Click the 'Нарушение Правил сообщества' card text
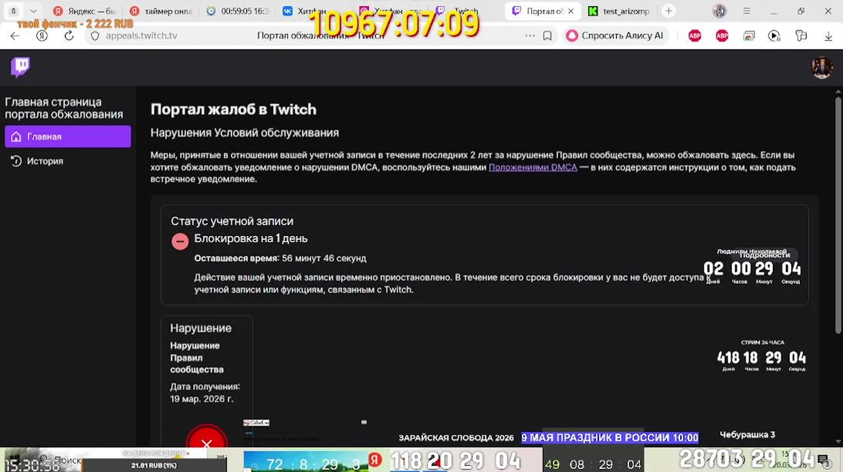 click(197, 357)
